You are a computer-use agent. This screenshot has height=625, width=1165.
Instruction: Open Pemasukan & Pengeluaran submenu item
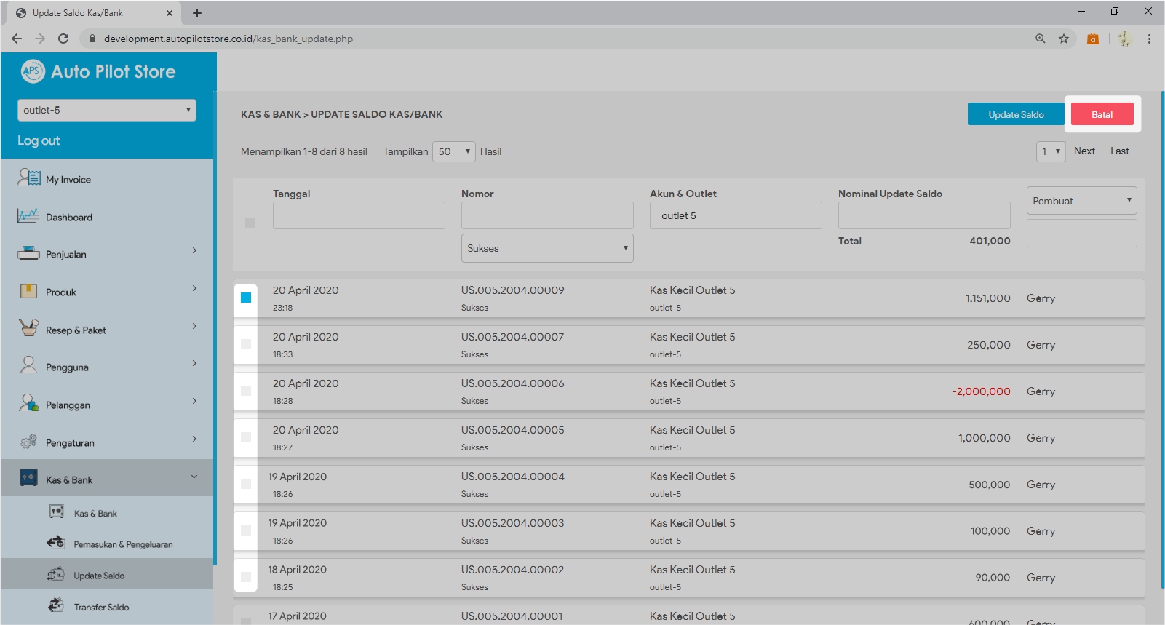click(122, 544)
